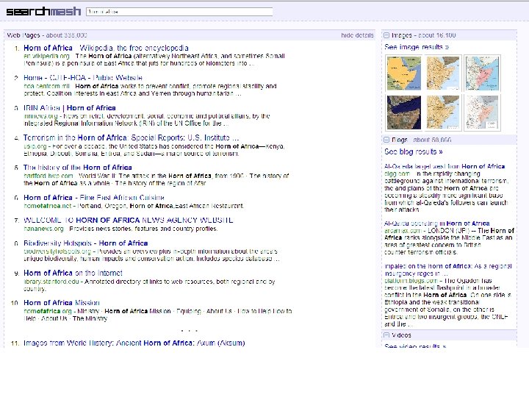Viewport: 529px width, 397px height.
Task: Open Horn of Africa Mission result
Action: point(62,303)
